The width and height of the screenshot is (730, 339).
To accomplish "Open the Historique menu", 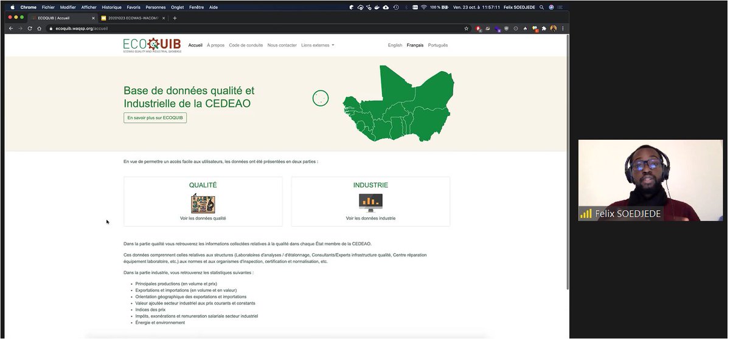I will coord(111,7).
